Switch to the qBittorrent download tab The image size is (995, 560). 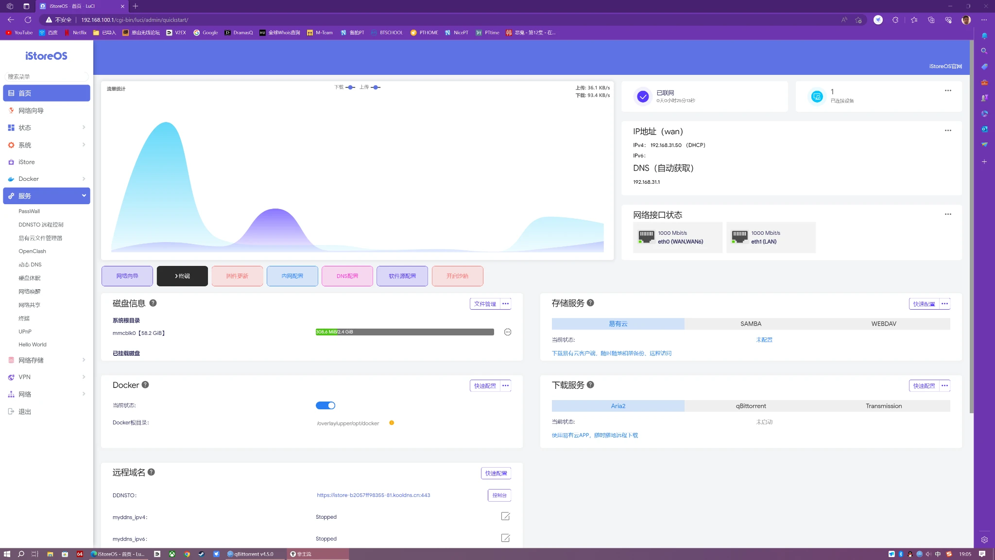(x=751, y=406)
